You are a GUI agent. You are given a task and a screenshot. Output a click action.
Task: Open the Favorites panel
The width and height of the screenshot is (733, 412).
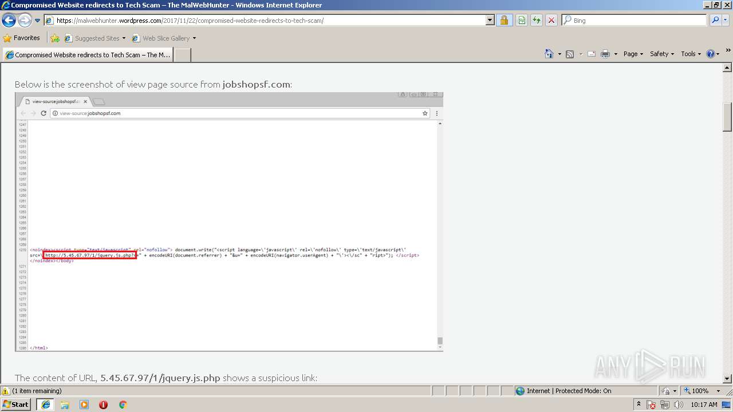[22, 38]
